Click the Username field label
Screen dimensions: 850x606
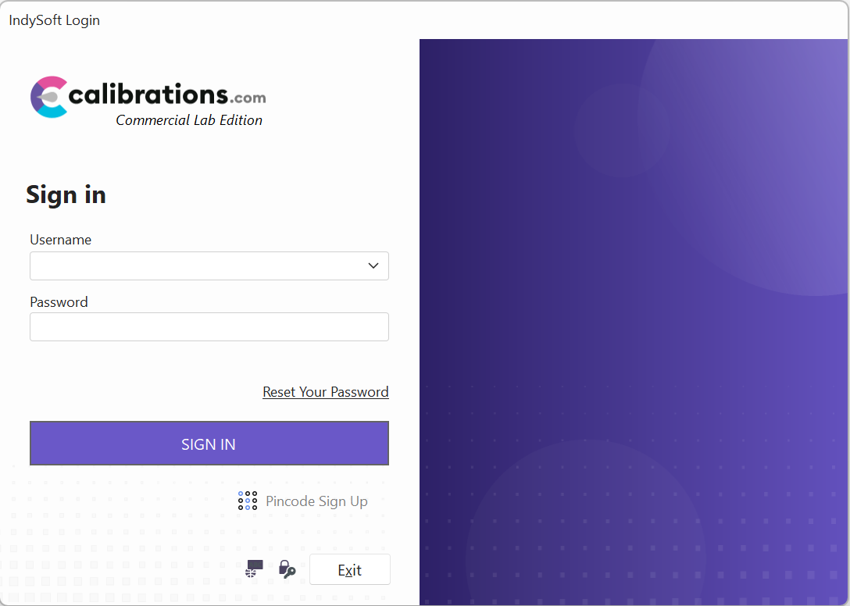click(x=60, y=240)
